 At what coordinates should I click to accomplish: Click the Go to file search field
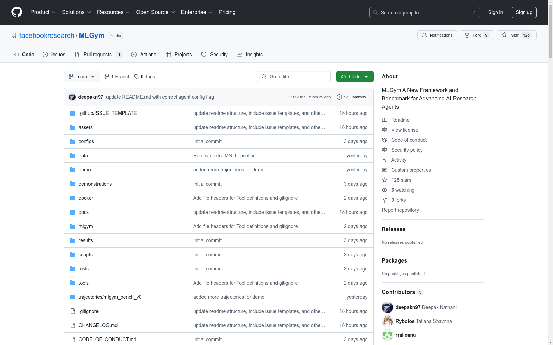[294, 77]
